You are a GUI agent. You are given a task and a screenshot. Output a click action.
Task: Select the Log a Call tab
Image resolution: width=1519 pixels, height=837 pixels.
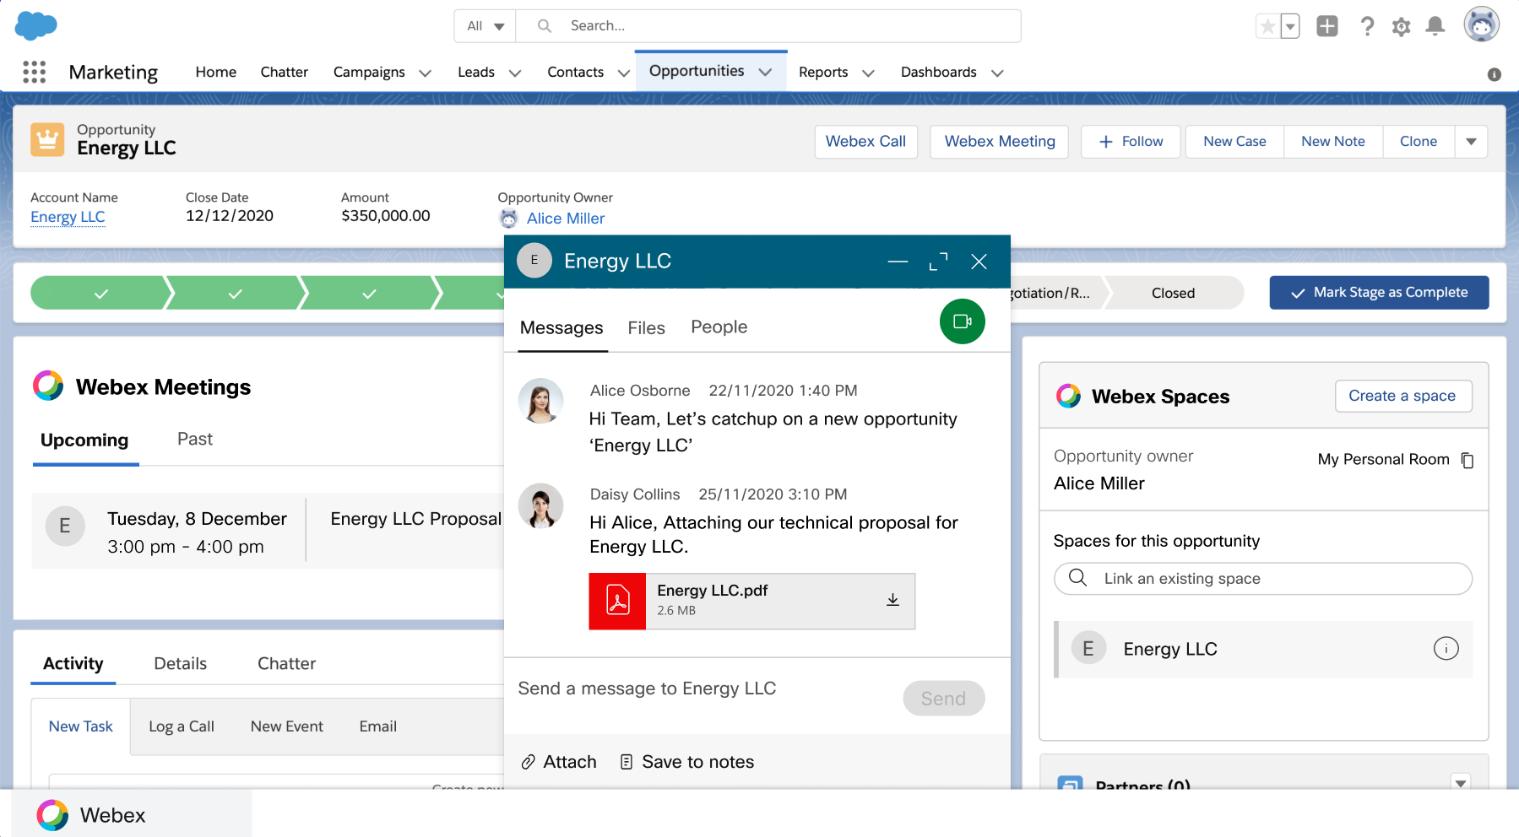tap(182, 726)
